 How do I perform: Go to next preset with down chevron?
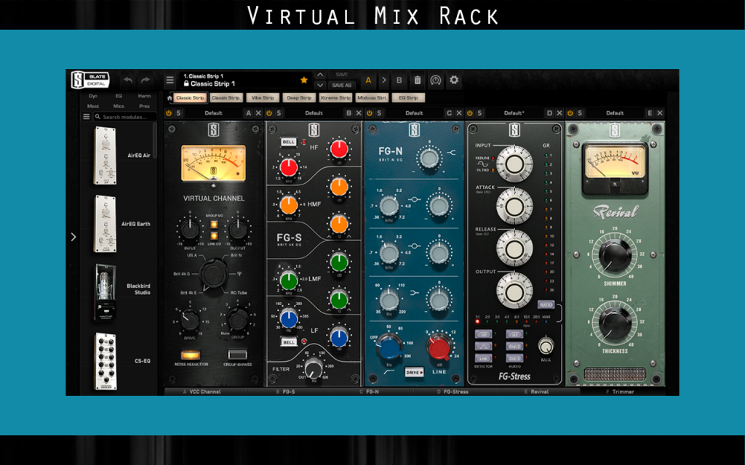coord(320,86)
